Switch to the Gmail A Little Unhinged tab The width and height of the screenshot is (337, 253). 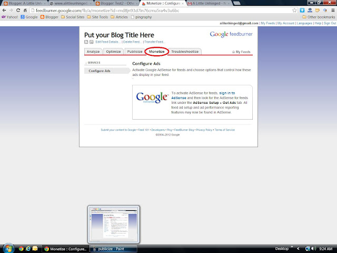pos(209,4)
